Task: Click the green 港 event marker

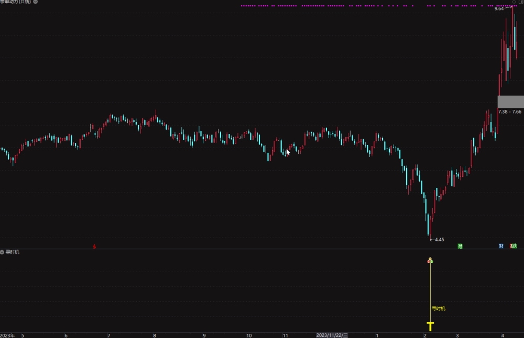Action: click(x=460, y=246)
